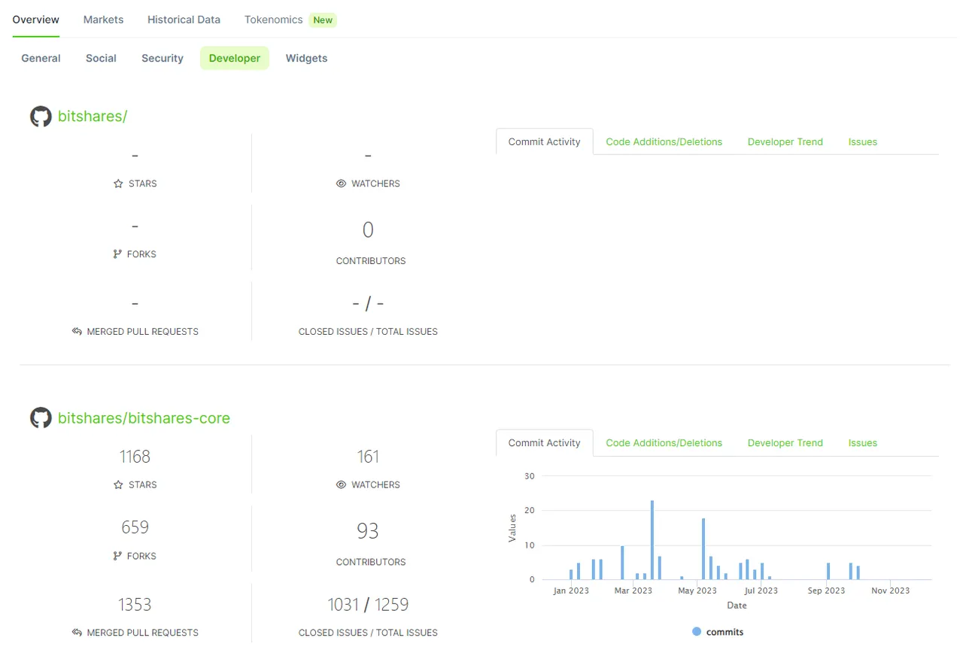Image resolution: width=963 pixels, height=665 pixels.
Task: Click the New badge next to Tokenomics
Action: tap(323, 20)
